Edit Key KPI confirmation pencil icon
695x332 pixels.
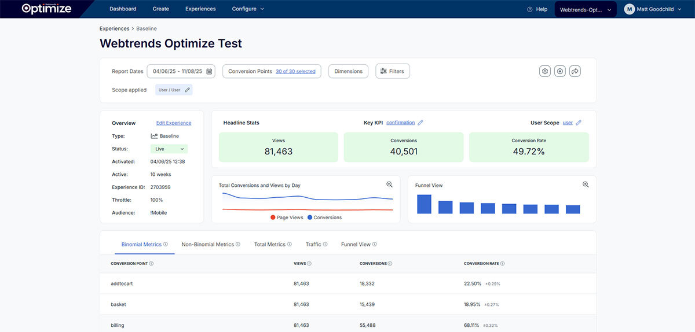pyautogui.click(x=420, y=123)
